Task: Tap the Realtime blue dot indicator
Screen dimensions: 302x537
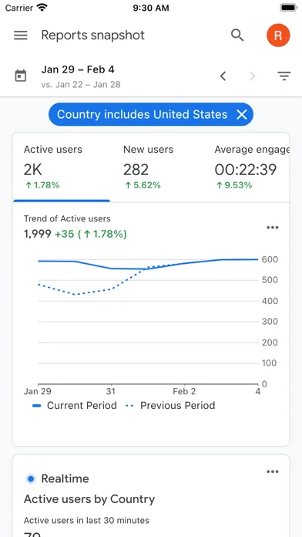Action: point(31,479)
